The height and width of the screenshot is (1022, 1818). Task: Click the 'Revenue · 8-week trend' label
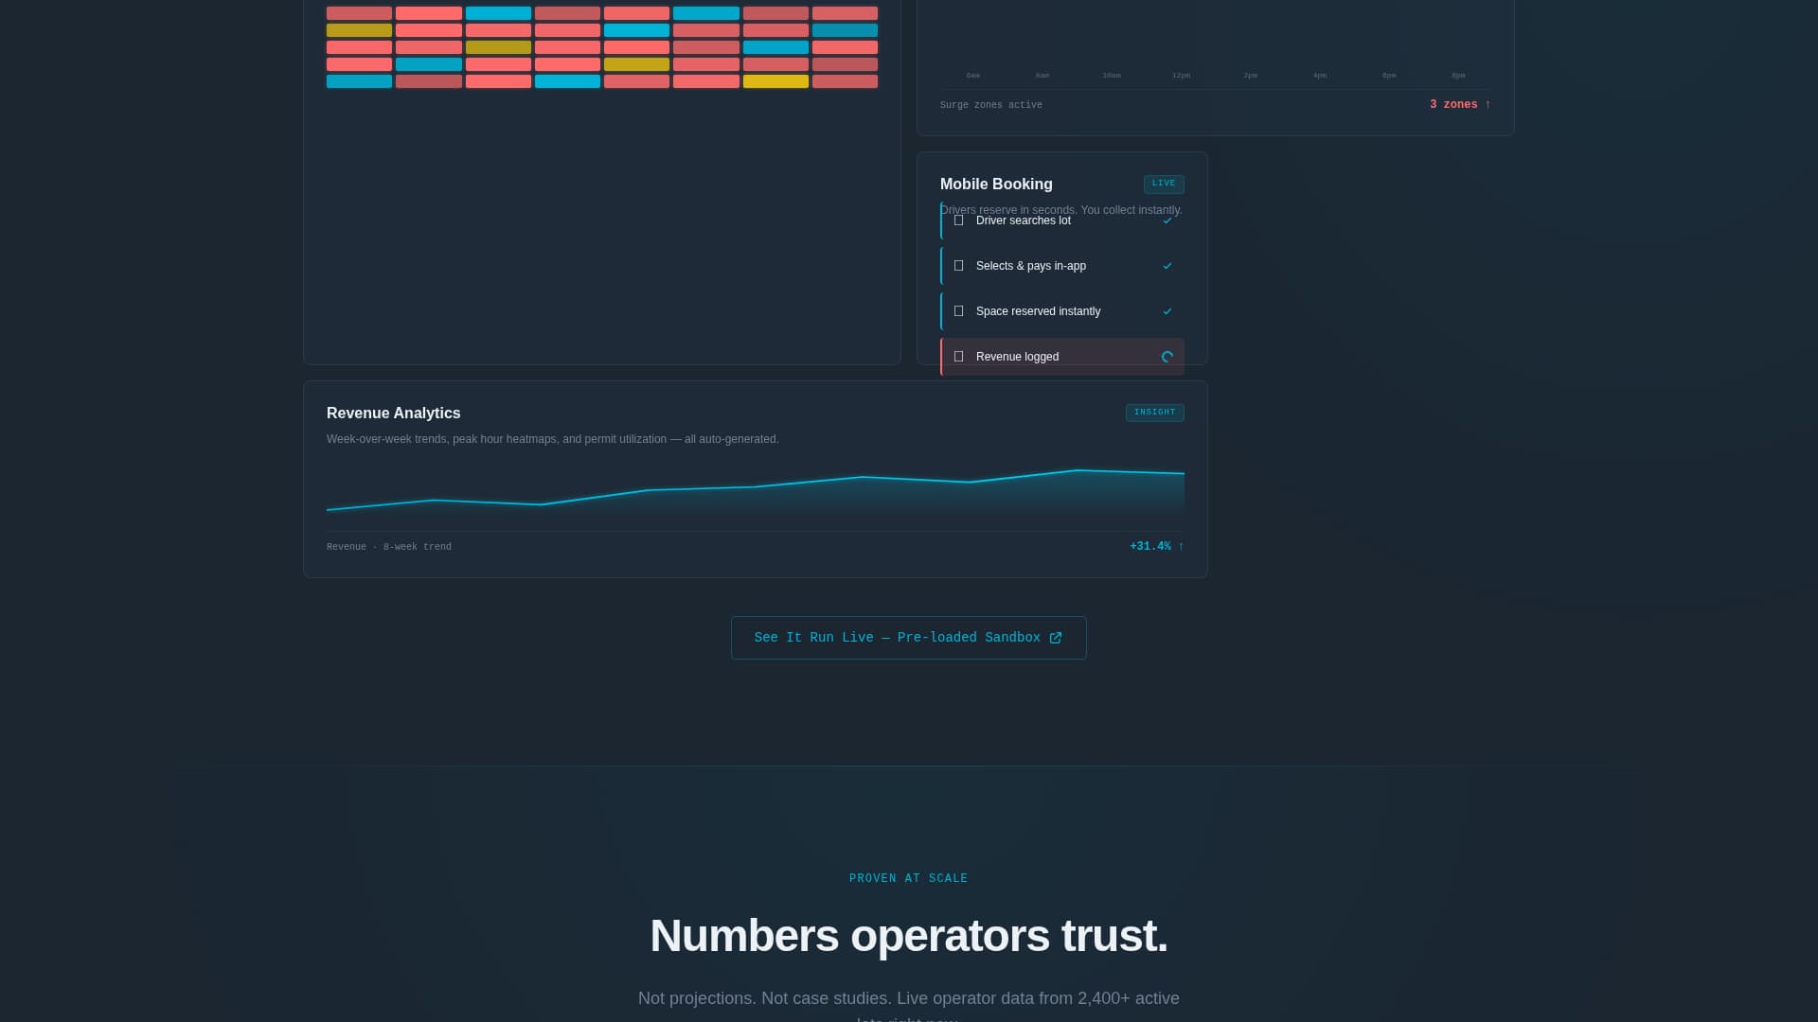(389, 547)
